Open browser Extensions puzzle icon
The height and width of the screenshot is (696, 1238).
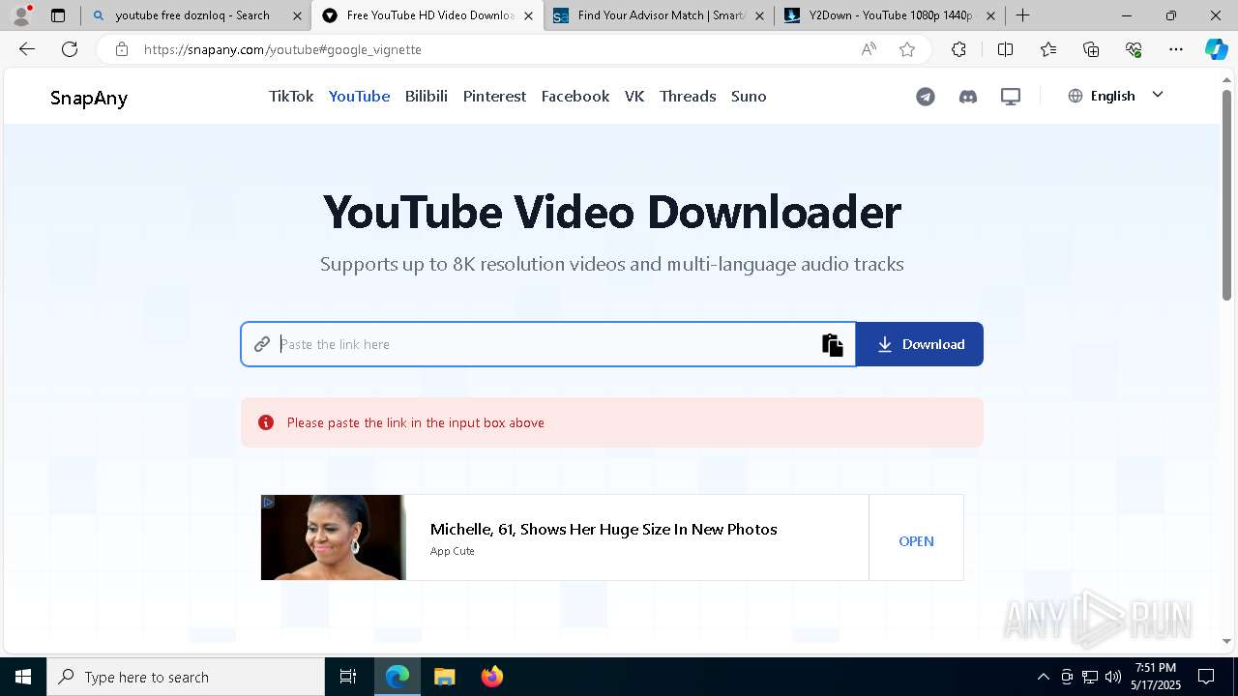click(958, 49)
